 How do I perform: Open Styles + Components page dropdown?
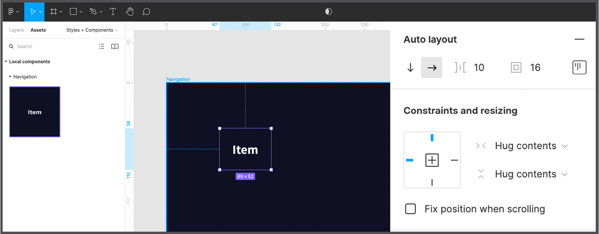92,30
